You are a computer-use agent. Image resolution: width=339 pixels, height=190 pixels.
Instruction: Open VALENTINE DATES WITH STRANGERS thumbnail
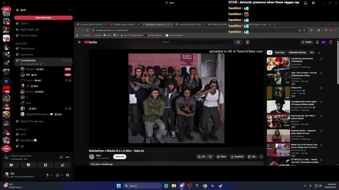click(278, 64)
